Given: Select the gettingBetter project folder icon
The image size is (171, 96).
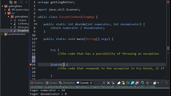Looking at the screenshot, I should click(6, 6).
